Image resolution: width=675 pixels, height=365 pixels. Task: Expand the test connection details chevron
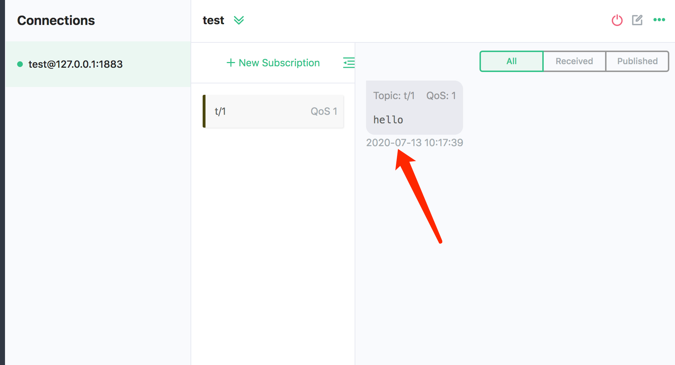click(x=239, y=20)
